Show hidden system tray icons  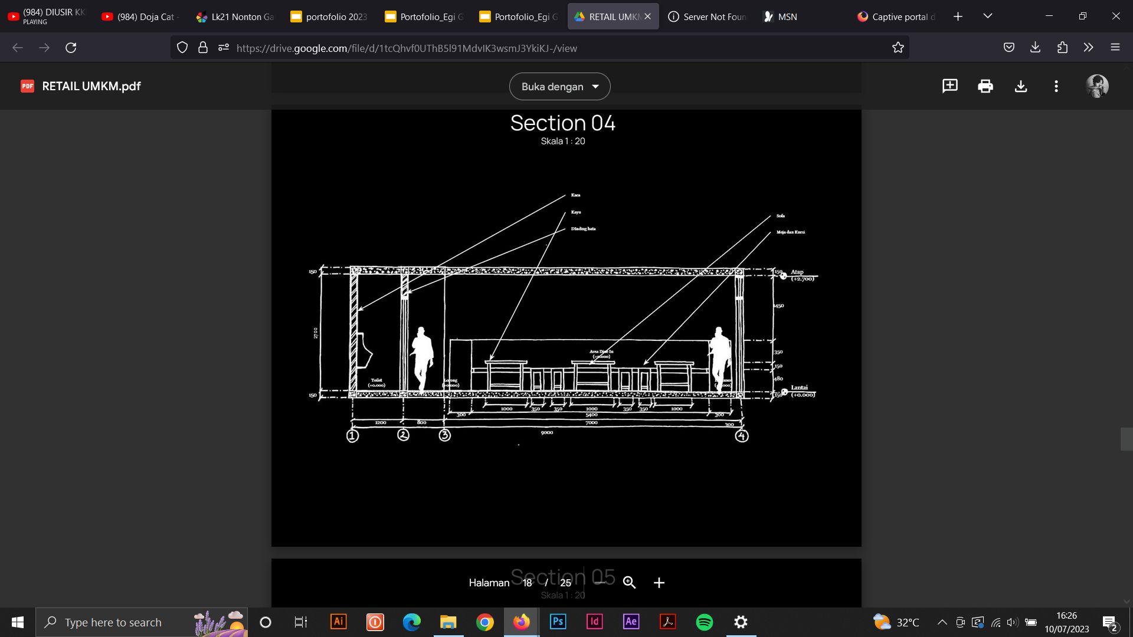point(942,622)
